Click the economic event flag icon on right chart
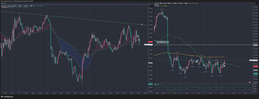259x99 pixels. coord(250,82)
